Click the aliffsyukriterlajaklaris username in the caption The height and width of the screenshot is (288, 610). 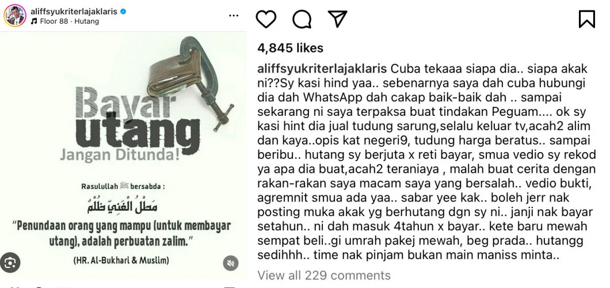click(322, 69)
